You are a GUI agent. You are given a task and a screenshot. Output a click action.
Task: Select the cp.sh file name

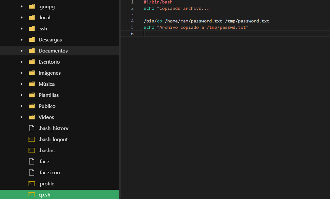point(44,195)
